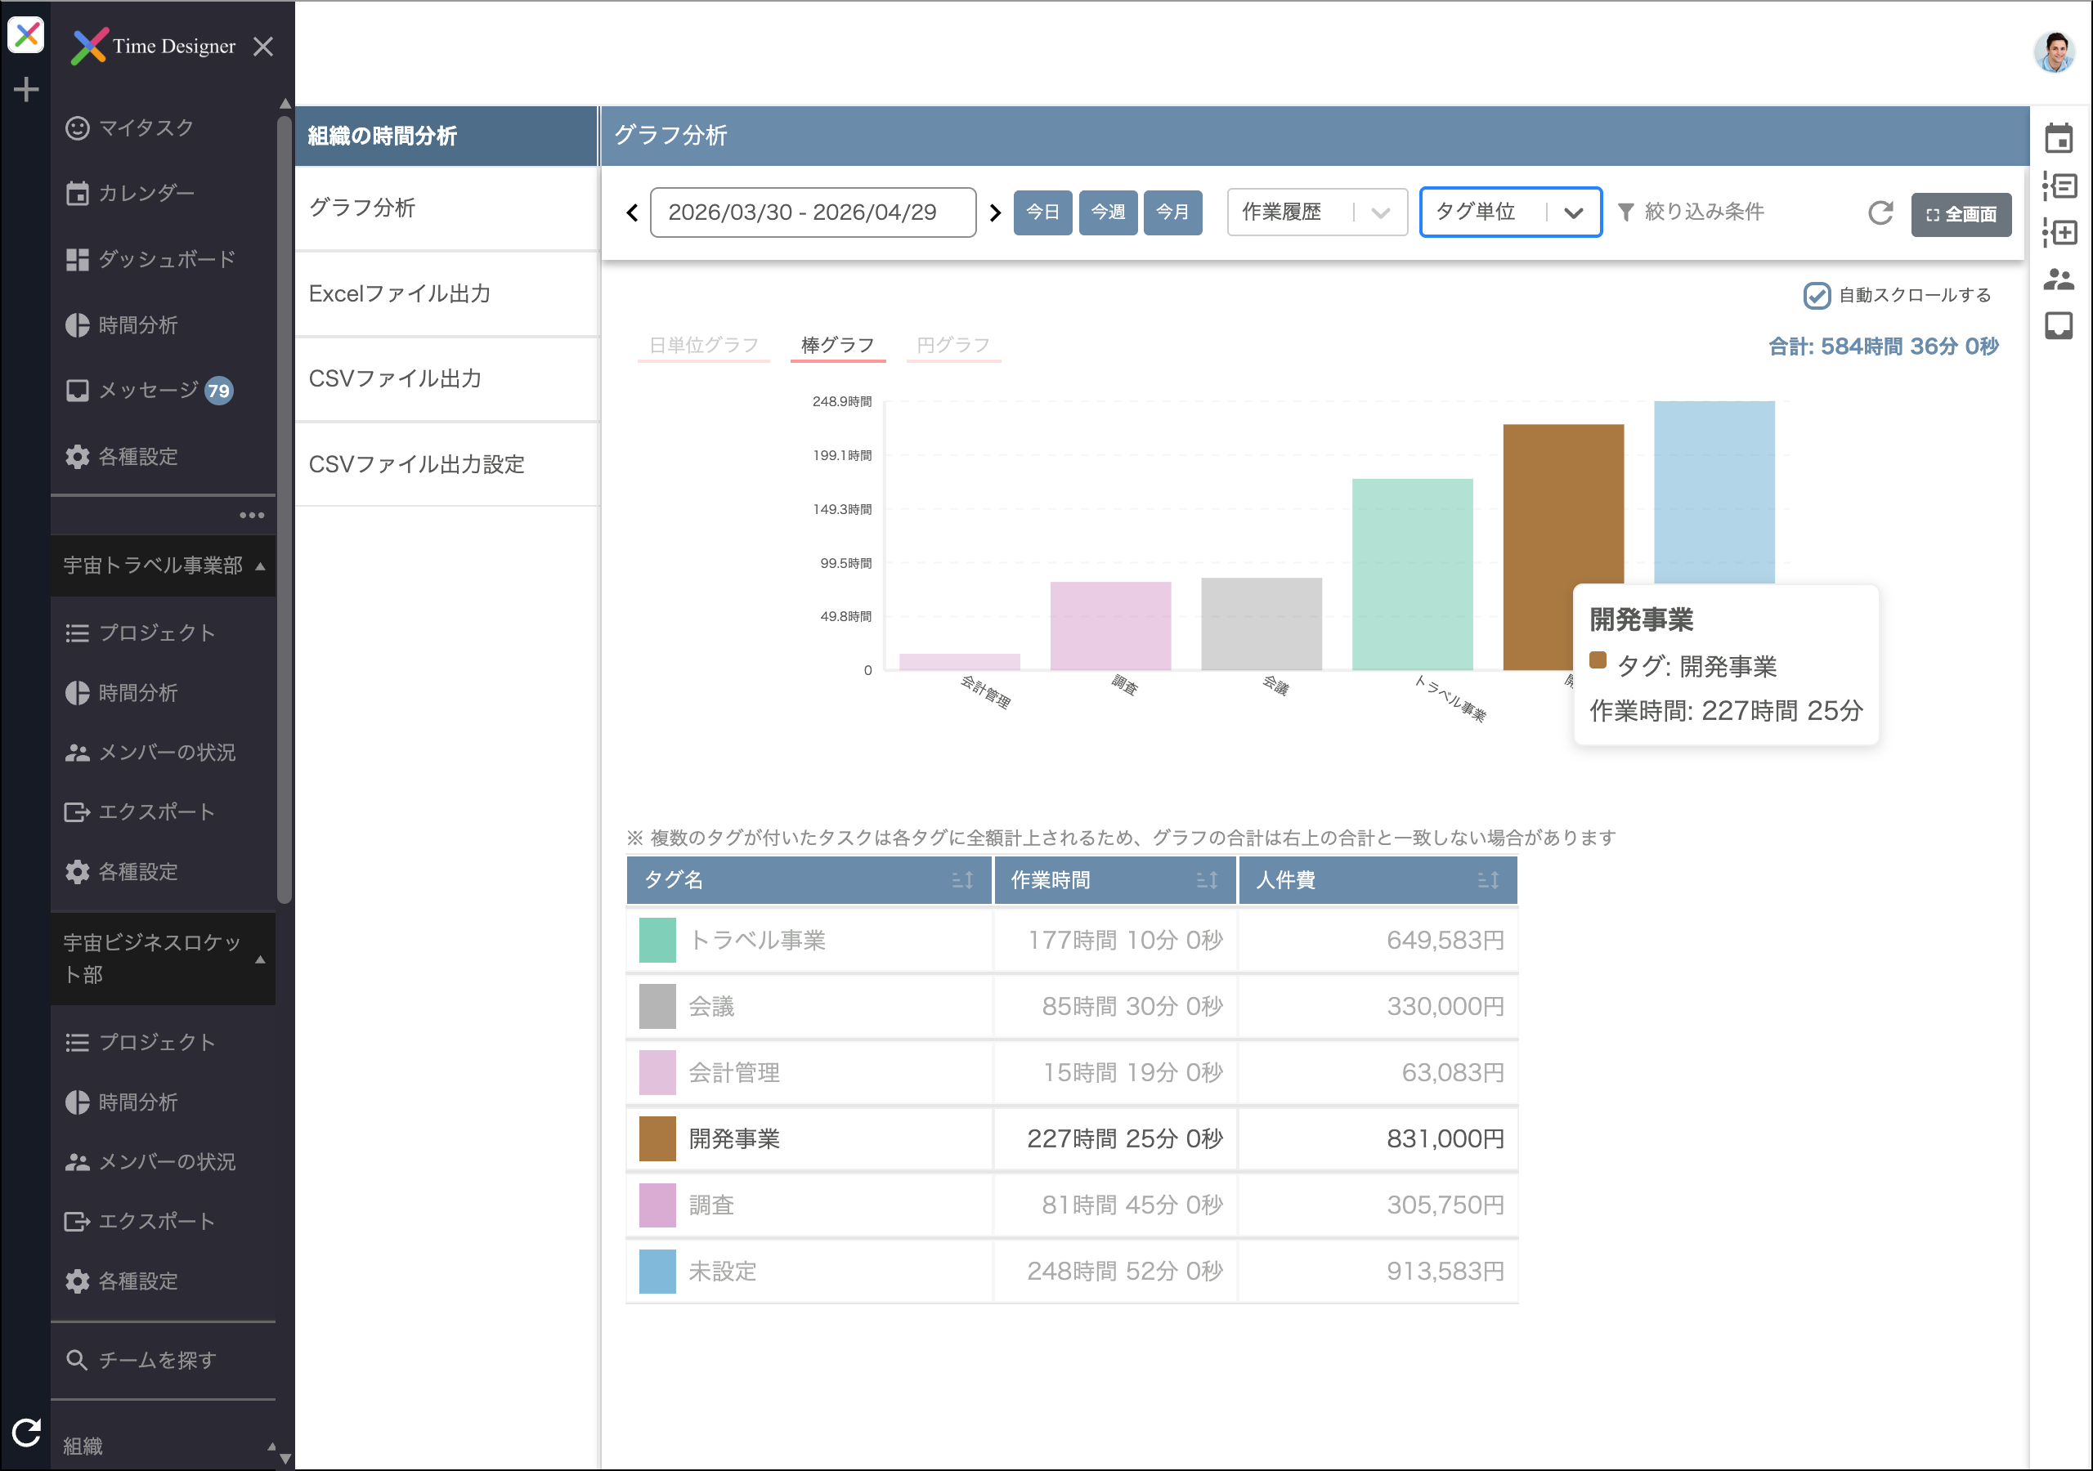Refresh the graph with the reload icon
The width and height of the screenshot is (2093, 1471).
pos(1880,213)
